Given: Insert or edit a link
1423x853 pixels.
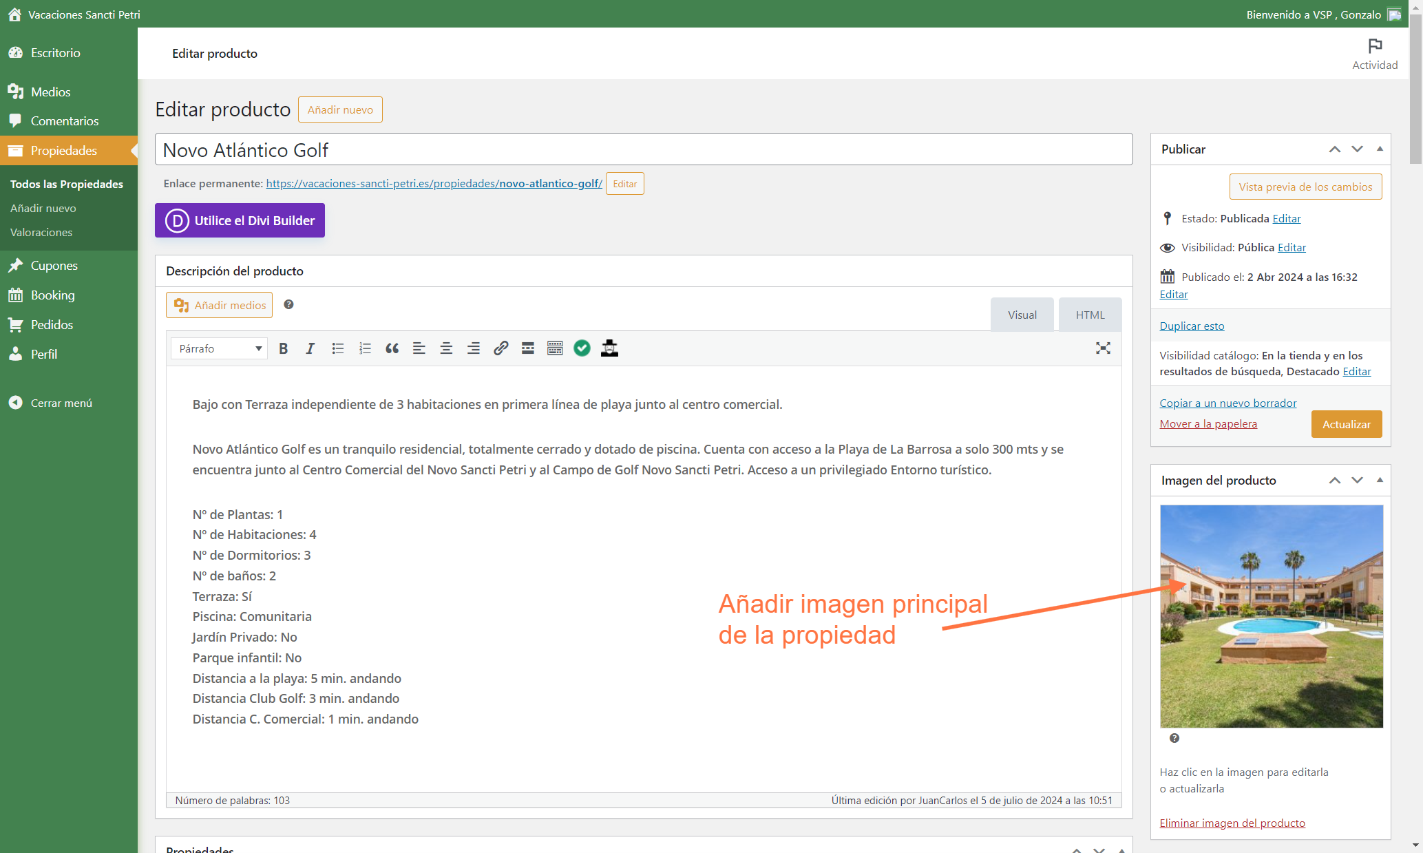Looking at the screenshot, I should click(500, 348).
